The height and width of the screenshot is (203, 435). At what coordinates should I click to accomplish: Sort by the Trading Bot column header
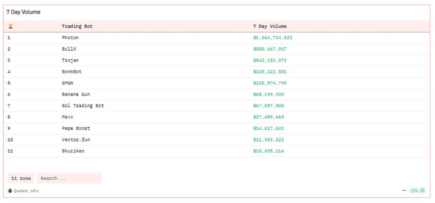[x=77, y=26]
